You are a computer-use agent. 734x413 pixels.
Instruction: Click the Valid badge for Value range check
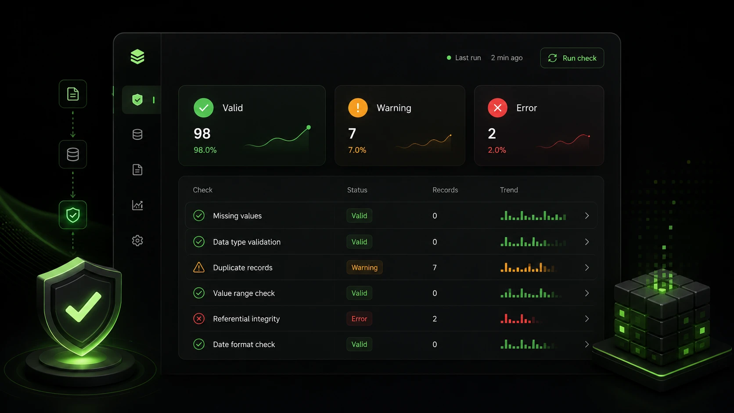(359, 293)
